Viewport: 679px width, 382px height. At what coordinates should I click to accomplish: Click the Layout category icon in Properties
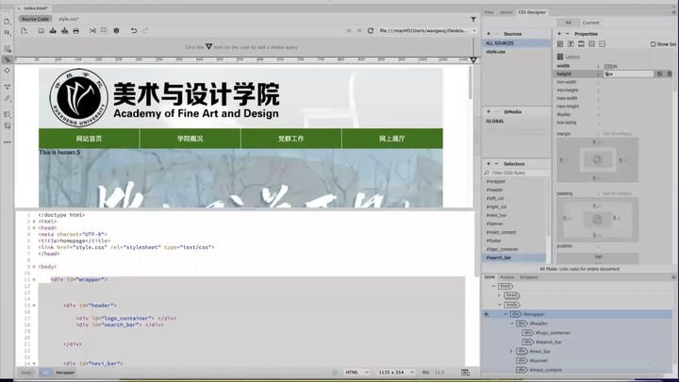click(x=559, y=43)
